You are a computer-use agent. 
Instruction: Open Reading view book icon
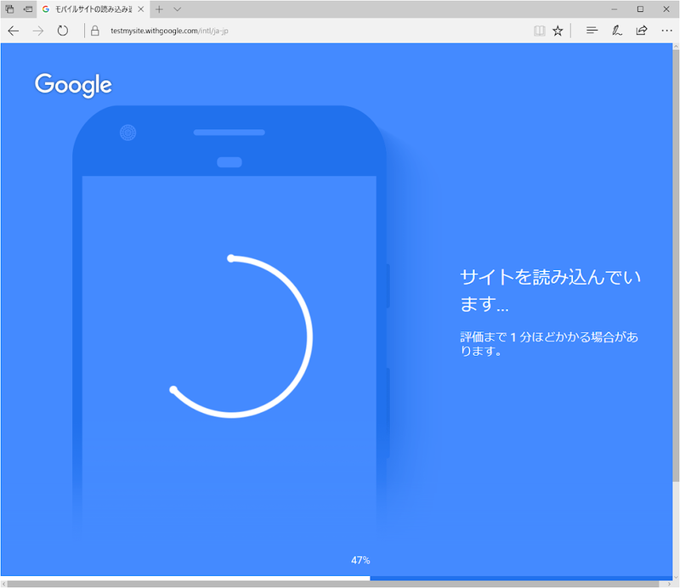click(x=539, y=31)
